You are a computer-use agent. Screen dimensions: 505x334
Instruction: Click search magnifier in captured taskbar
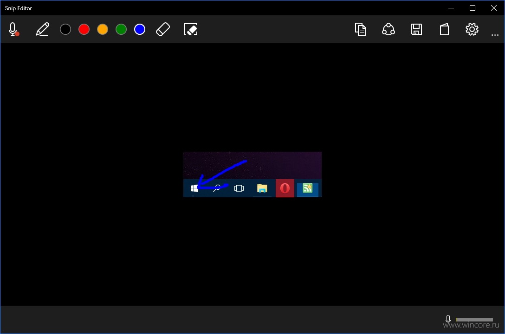click(217, 188)
